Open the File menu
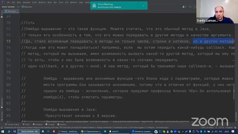Viewport: 238px width, 134px height. [x=8, y=2]
